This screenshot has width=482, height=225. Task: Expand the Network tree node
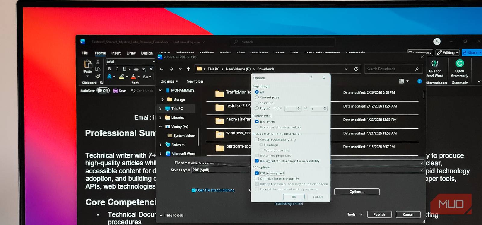tap(160, 145)
